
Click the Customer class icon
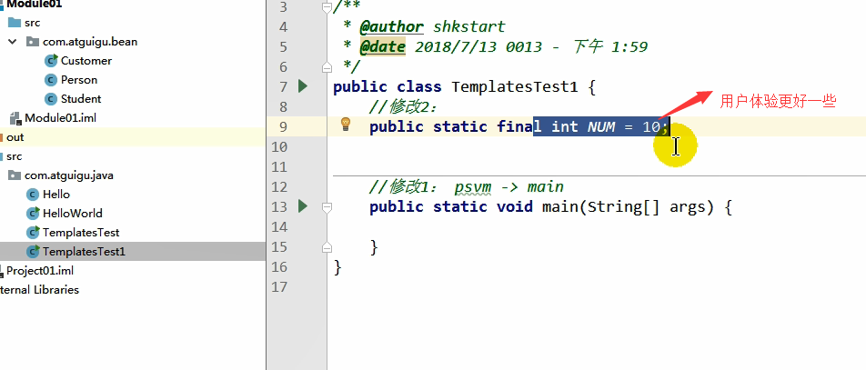pyautogui.click(x=51, y=61)
